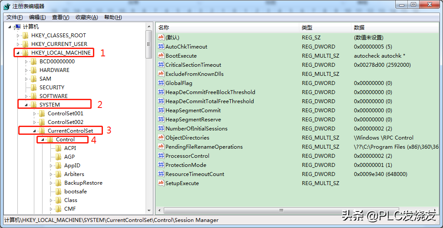This screenshot has height=228, width=443.
Task: Click the HARDWARE folder icon
Action: click(33, 70)
